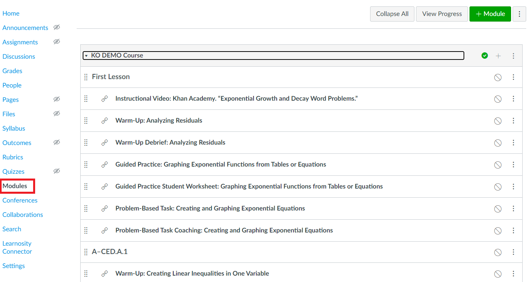This screenshot has width=529, height=282.
Task: Click the Collapse All button
Action: click(392, 14)
